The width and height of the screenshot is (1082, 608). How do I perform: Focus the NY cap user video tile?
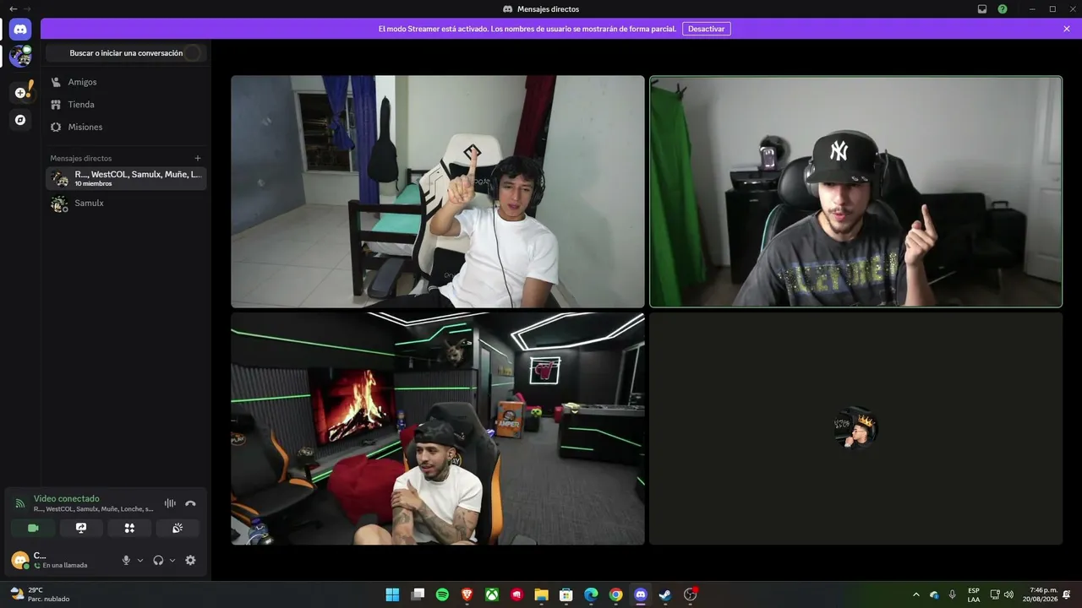click(x=855, y=192)
